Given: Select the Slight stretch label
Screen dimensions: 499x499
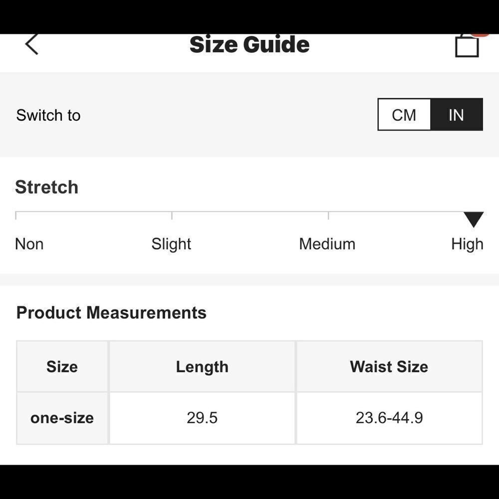Looking at the screenshot, I should click(171, 244).
